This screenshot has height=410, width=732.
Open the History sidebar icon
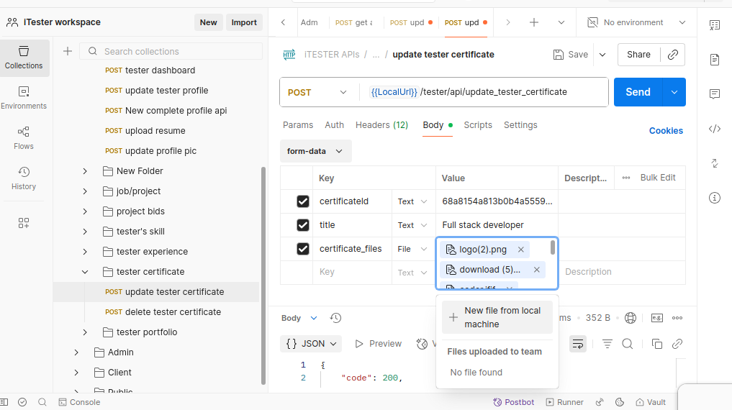pyautogui.click(x=24, y=178)
